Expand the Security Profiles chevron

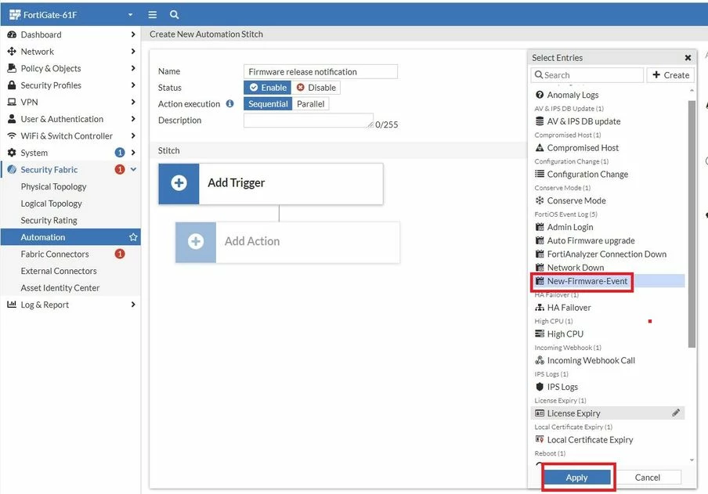(x=133, y=85)
